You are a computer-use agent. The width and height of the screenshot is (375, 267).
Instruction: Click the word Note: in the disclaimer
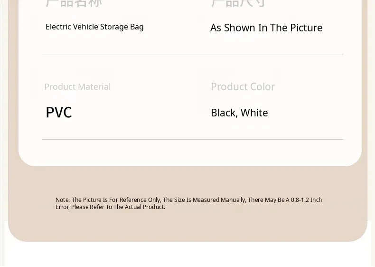tap(63, 200)
